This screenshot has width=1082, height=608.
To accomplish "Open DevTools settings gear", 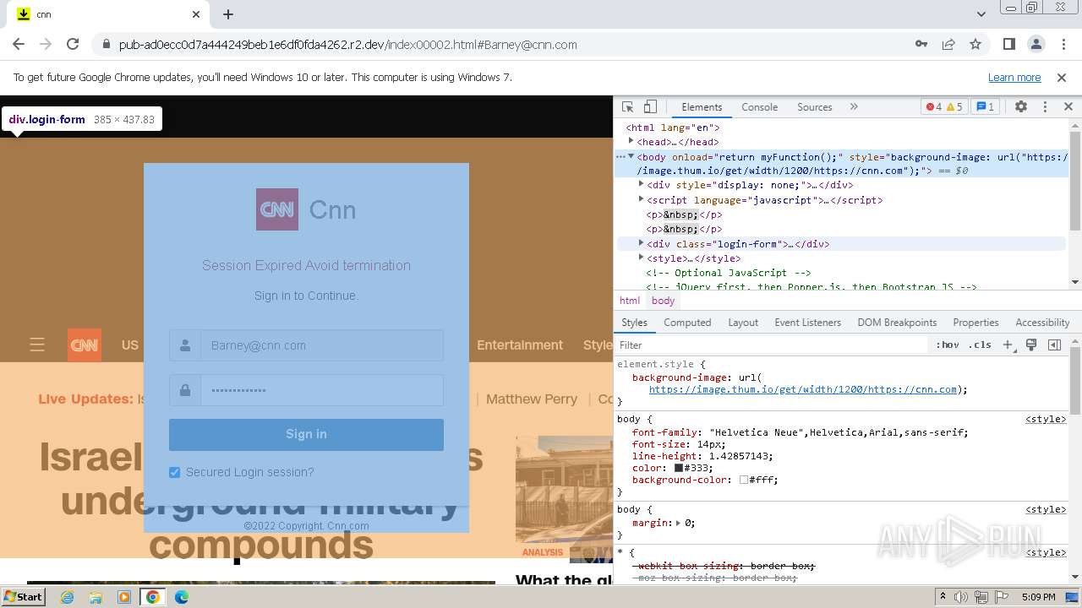I will [x=1021, y=107].
